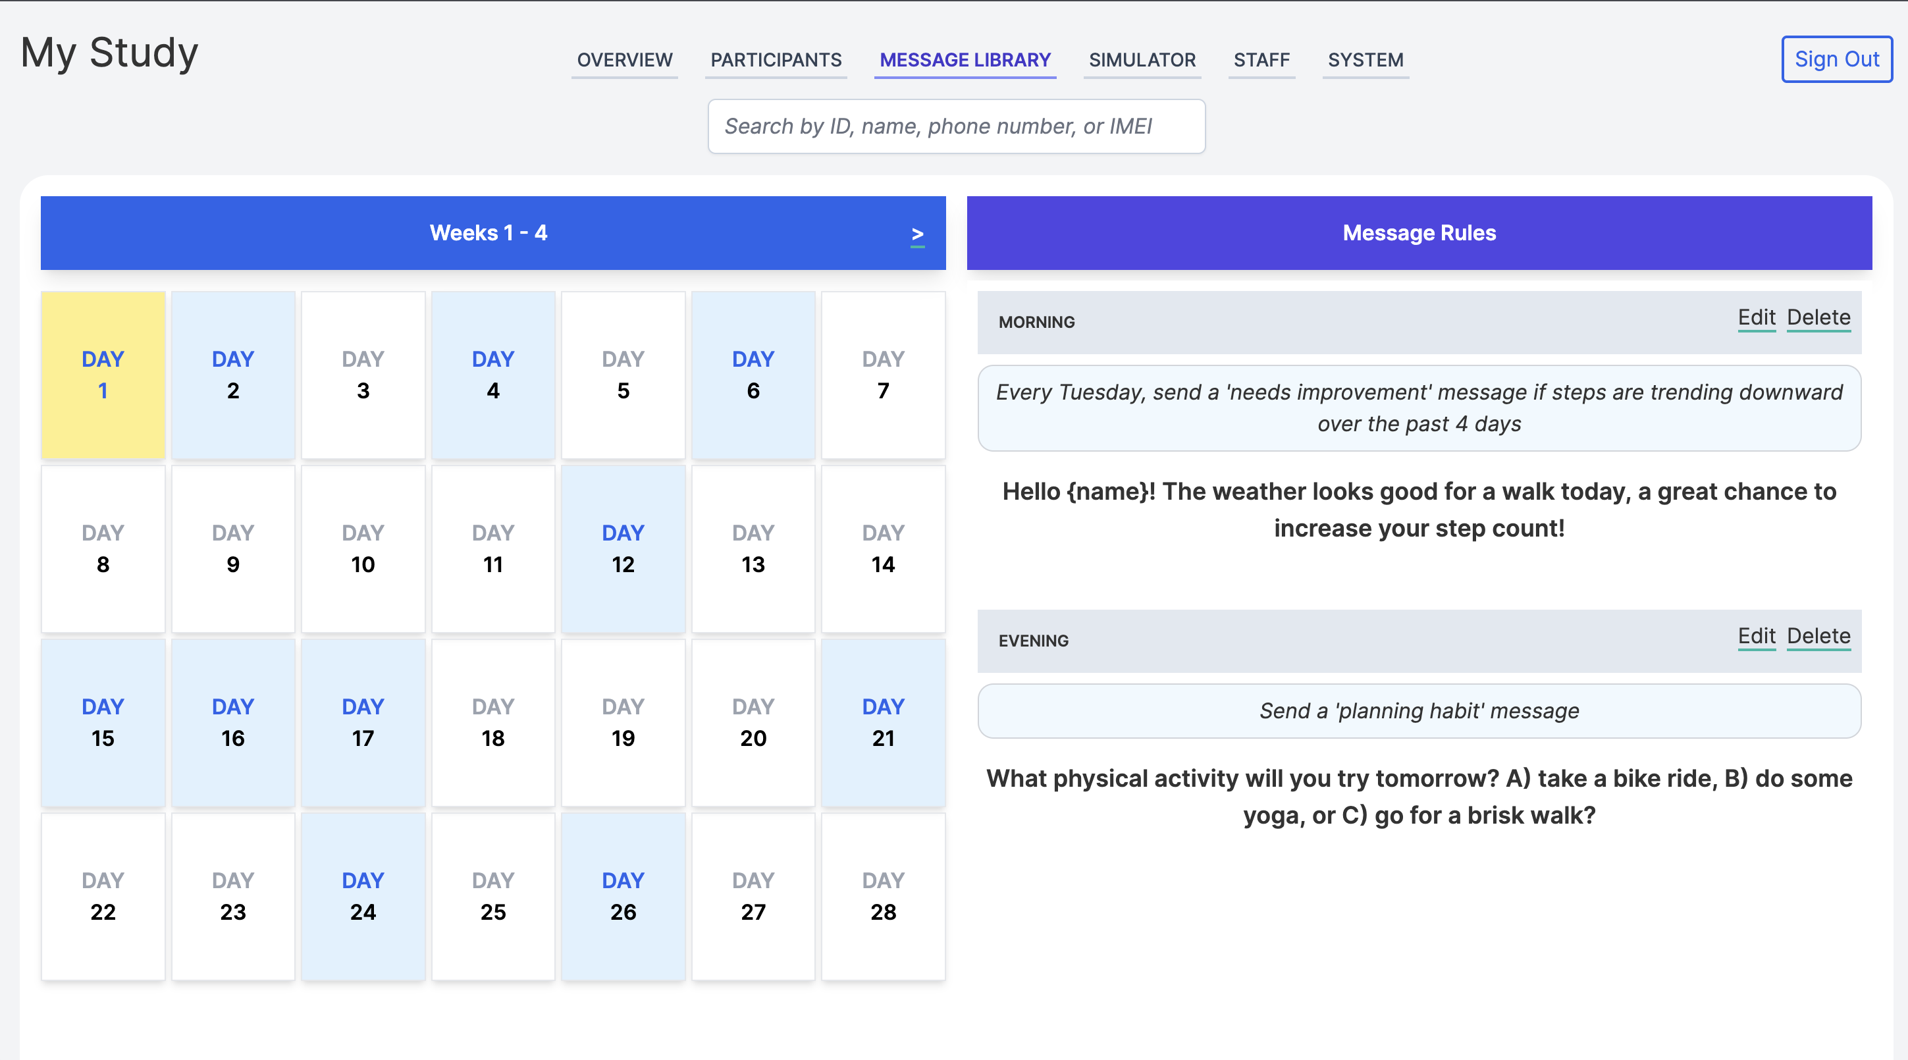The height and width of the screenshot is (1060, 1908).
Task: Select the Day 12 calendar tile
Action: point(623,549)
